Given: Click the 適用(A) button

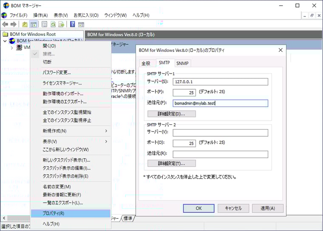Looking at the screenshot, I should 268,208.
